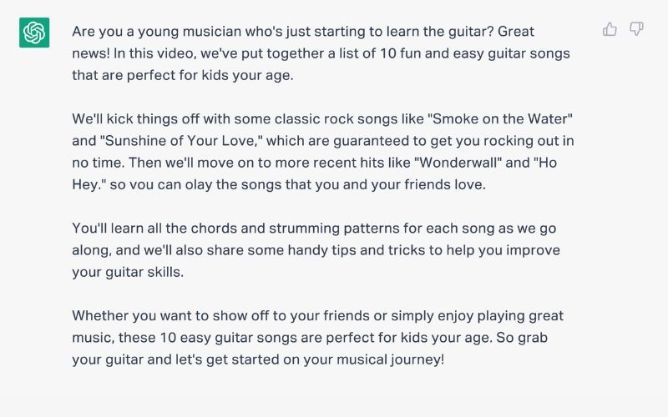
Task: Click the first paragraph starting 'Are you a young musician'
Action: tap(321, 53)
